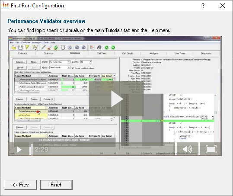Screen dimensions: 233x196
Task: Click the 'Performance Validator overview' heading
Action: tap(46, 21)
